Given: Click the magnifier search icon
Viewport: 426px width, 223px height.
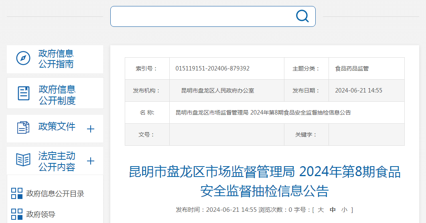Looking at the screenshot, I should tap(302, 16).
